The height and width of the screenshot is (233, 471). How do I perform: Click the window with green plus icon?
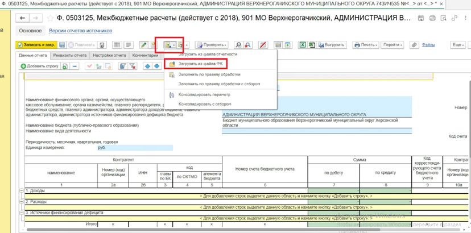click(x=288, y=45)
